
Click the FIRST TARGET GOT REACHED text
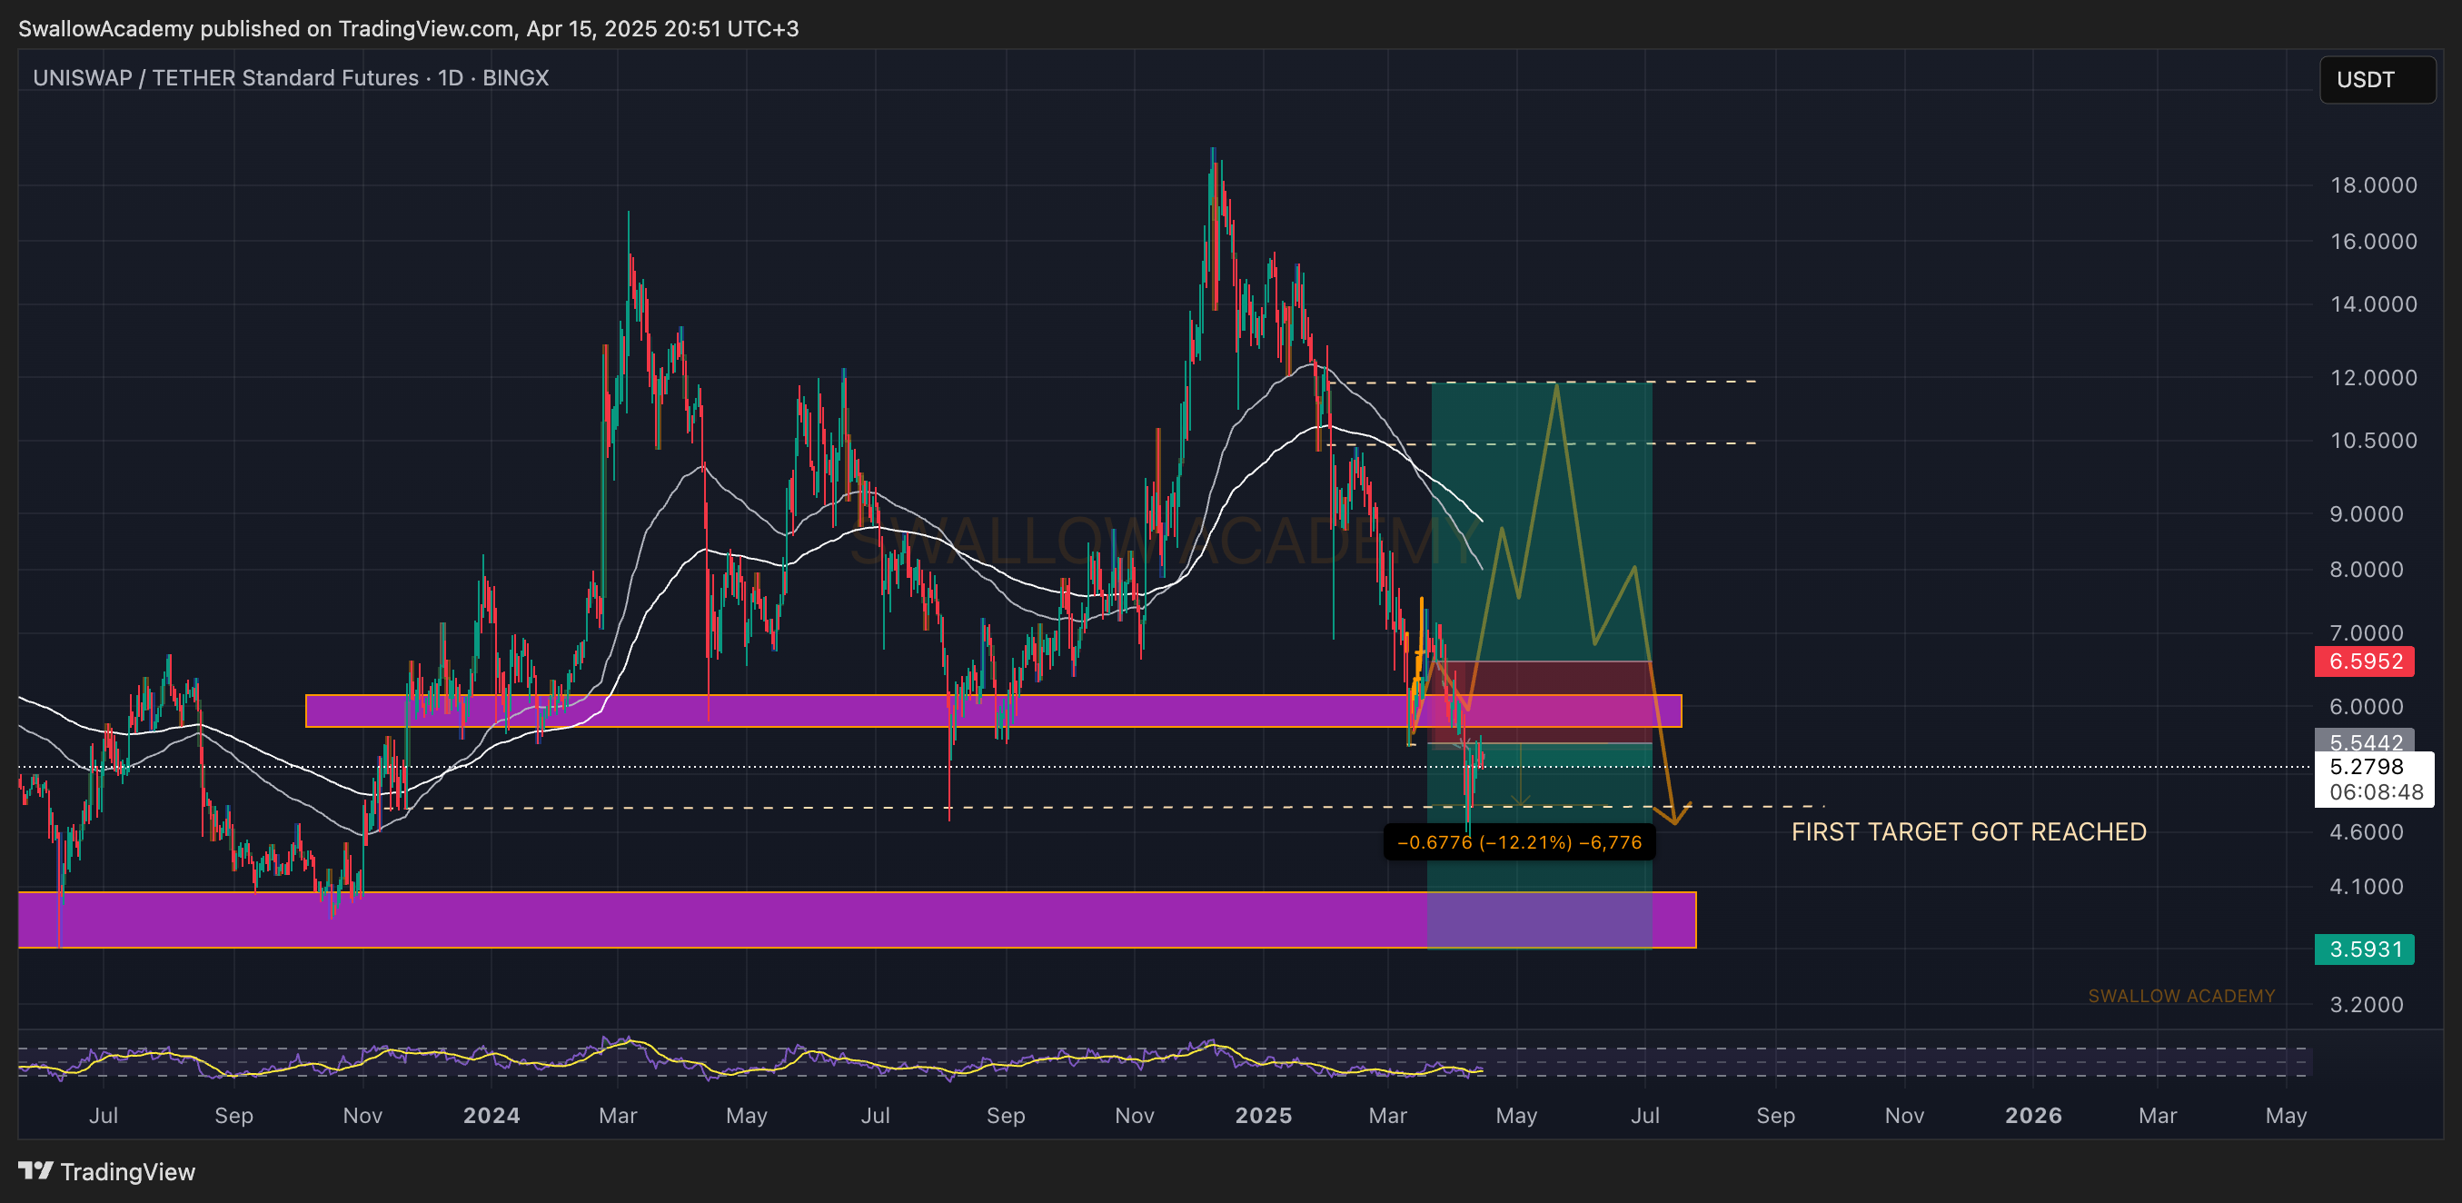[x=1969, y=832]
